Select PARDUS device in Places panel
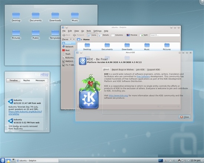Image resolution: width=204 pixels, height=163 pixels. point(69,61)
